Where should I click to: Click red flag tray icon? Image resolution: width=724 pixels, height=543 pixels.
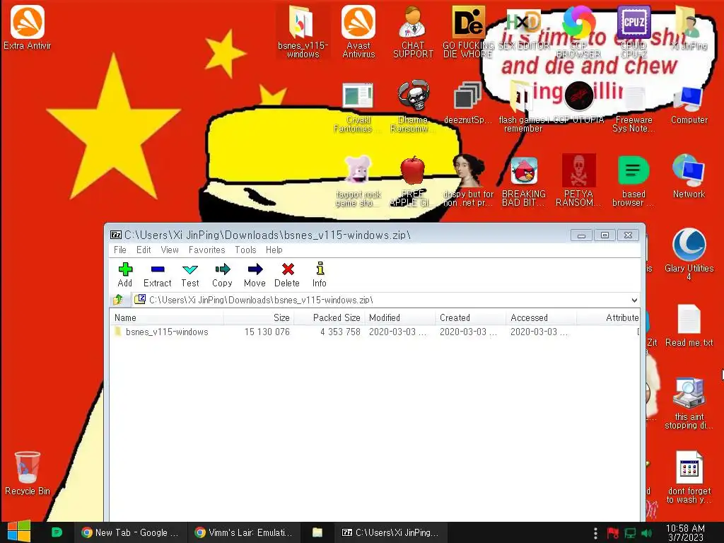tap(613, 533)
